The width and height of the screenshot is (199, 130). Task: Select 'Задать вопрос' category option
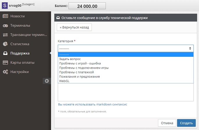pyautogui.click(x=70, y=59)
